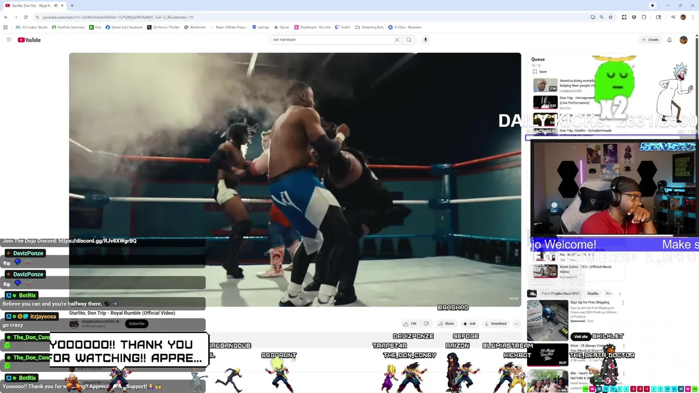Open the Mix - Hashi Senjoo thumbnail
This screenshot has width=699, height=393.
click(548, 380)
